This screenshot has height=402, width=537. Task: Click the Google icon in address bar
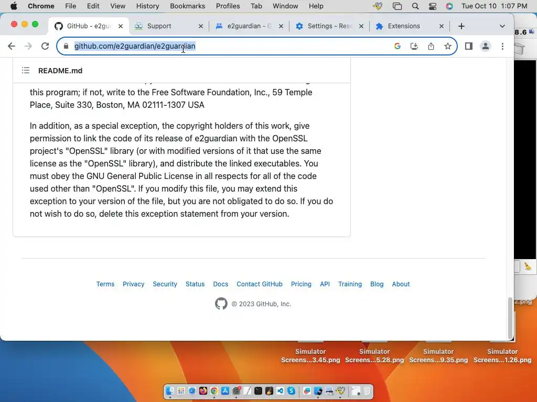398,46
